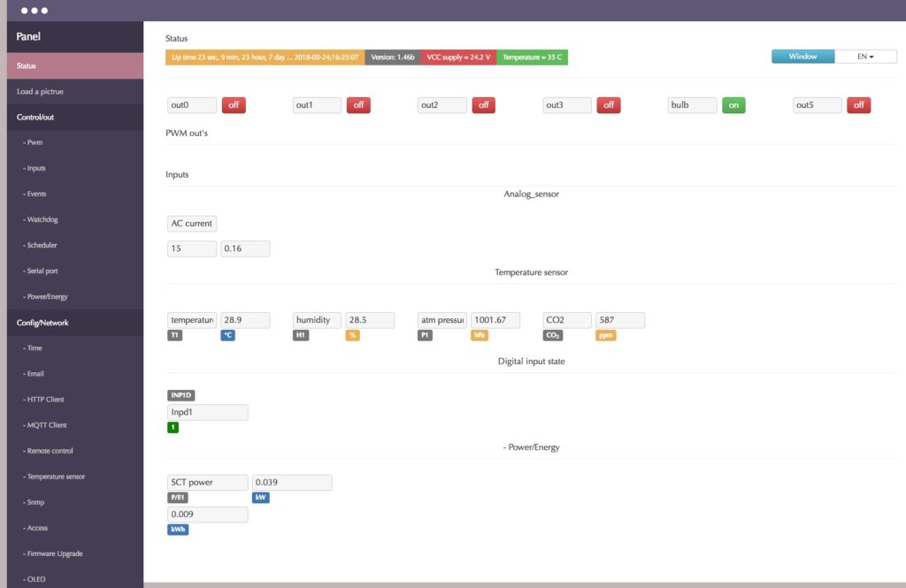Click the ppm unit badge
The height and width of the screenshot is (588, 906).
click(x=605, y=336)
